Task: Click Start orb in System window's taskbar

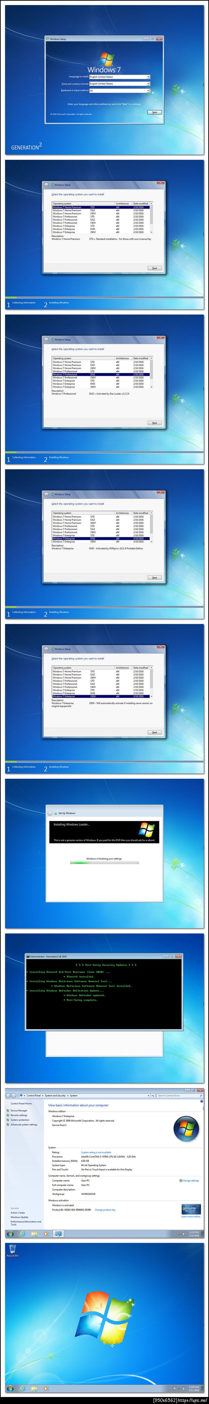Action: [x=10, y=1234]
